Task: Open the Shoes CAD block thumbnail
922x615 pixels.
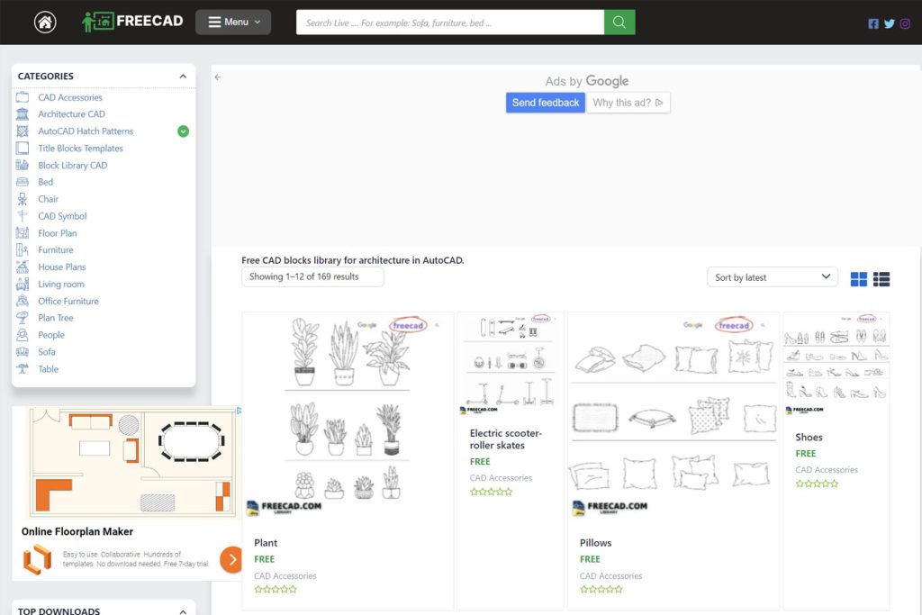Action: pyautogui.click(x=836, y=364)
